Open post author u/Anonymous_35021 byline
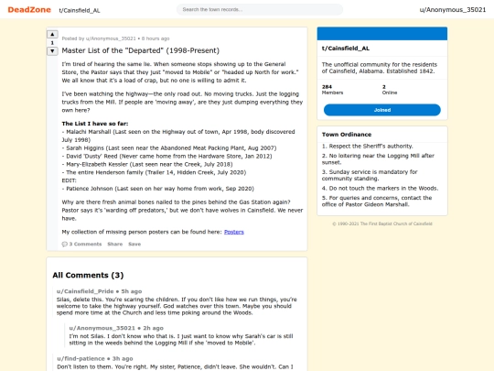Image resolution: width=494 pixels, height=371 pixels. point(111,38)
